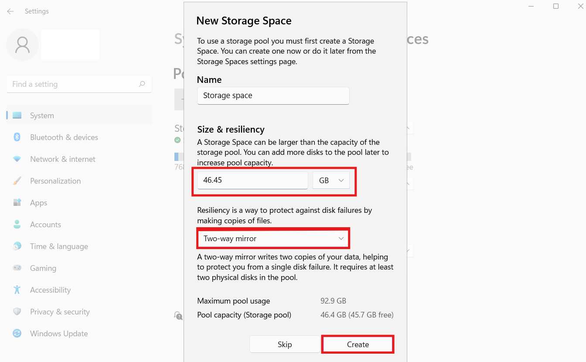Go to Privacy & security section

pos(60,312)
